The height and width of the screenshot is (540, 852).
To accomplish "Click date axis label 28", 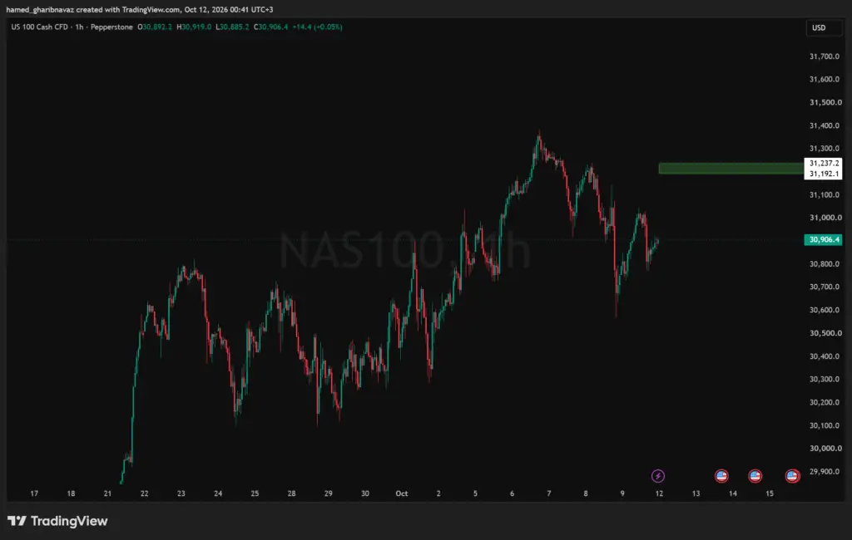I will tap(291, 493).
